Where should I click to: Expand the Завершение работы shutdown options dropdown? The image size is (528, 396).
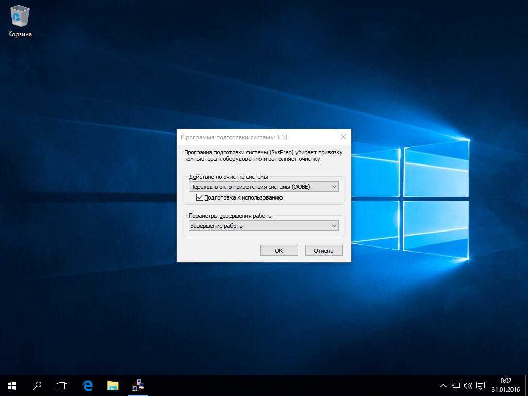point(263,226)
